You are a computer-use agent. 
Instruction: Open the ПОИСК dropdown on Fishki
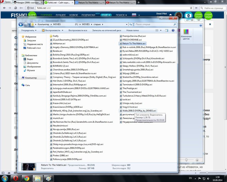121,15
